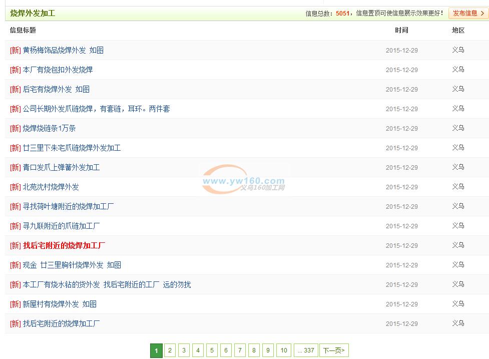489x359 pixels.
Task: Click the 发布信息 publish button
Action: [x=468, y=14]
